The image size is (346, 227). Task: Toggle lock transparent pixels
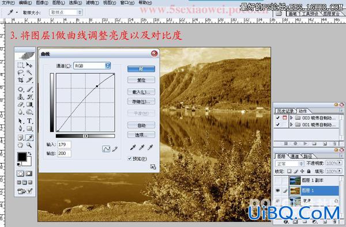289,171
